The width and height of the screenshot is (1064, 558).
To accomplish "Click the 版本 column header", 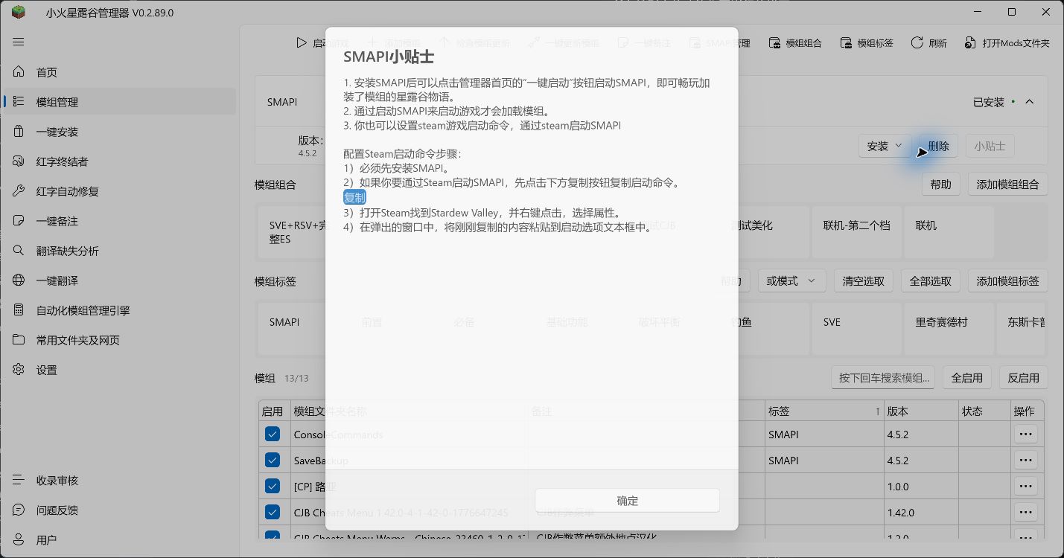I will [x=921, y=411].
